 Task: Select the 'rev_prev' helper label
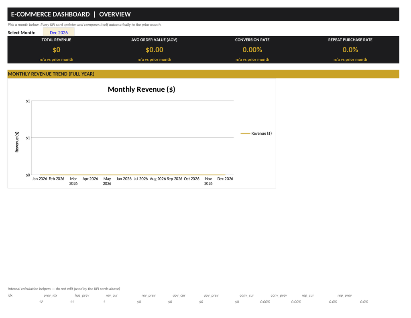point(149,295)
